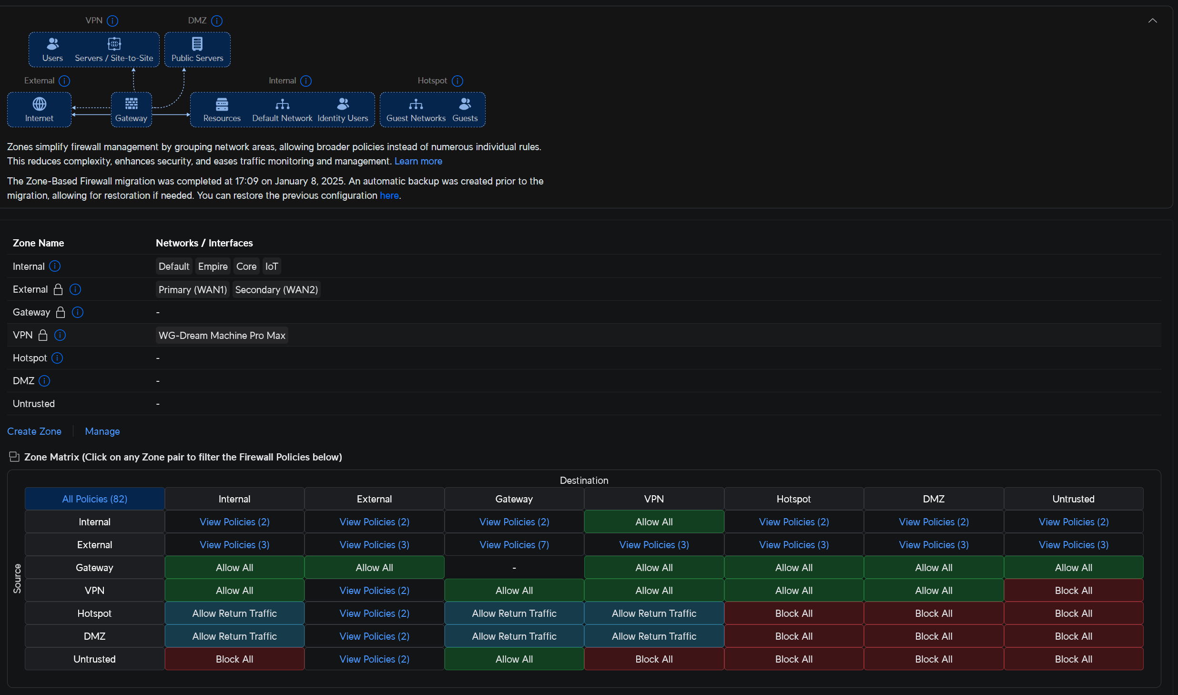Select the All Policies (82) matrix tab

[94, 499]
